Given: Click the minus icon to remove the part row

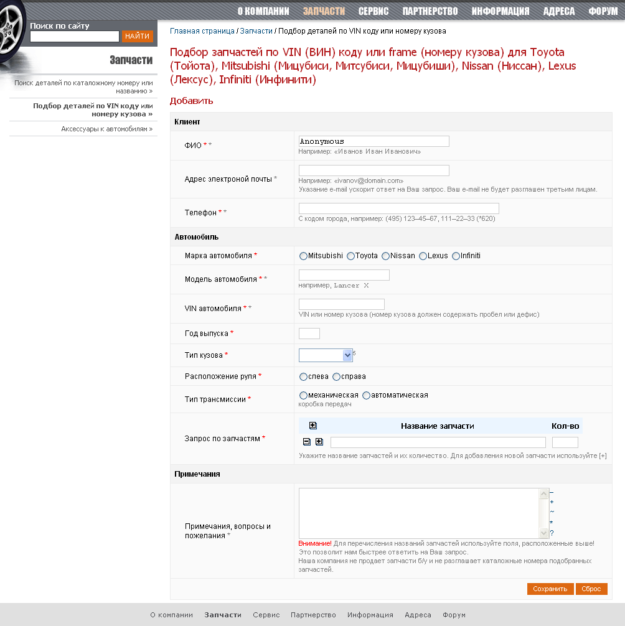Looking at the screenshot, I should (x=307, y=442).
